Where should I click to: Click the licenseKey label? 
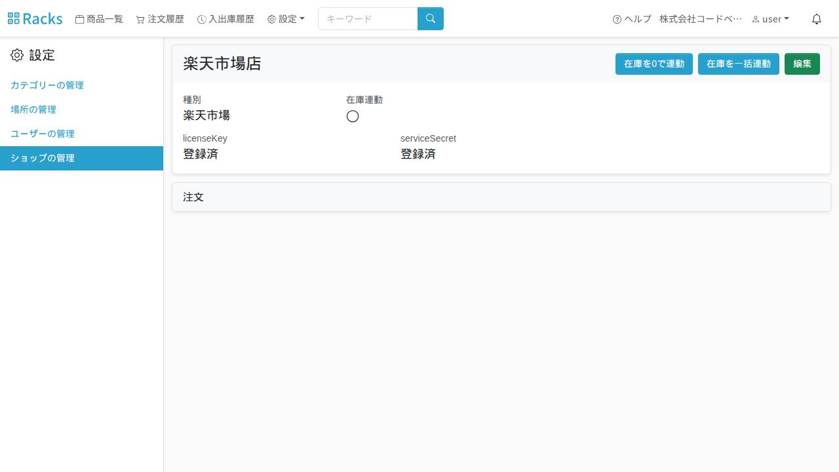[205, 138]
